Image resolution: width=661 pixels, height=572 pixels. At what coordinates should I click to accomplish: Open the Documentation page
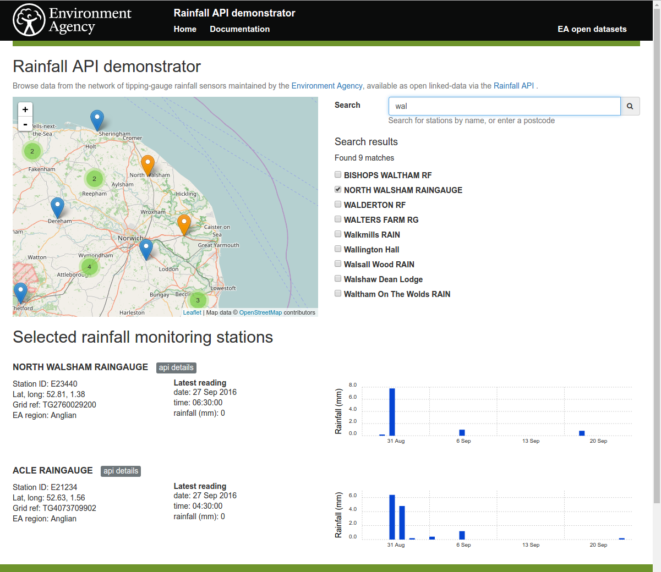point(239,29)
